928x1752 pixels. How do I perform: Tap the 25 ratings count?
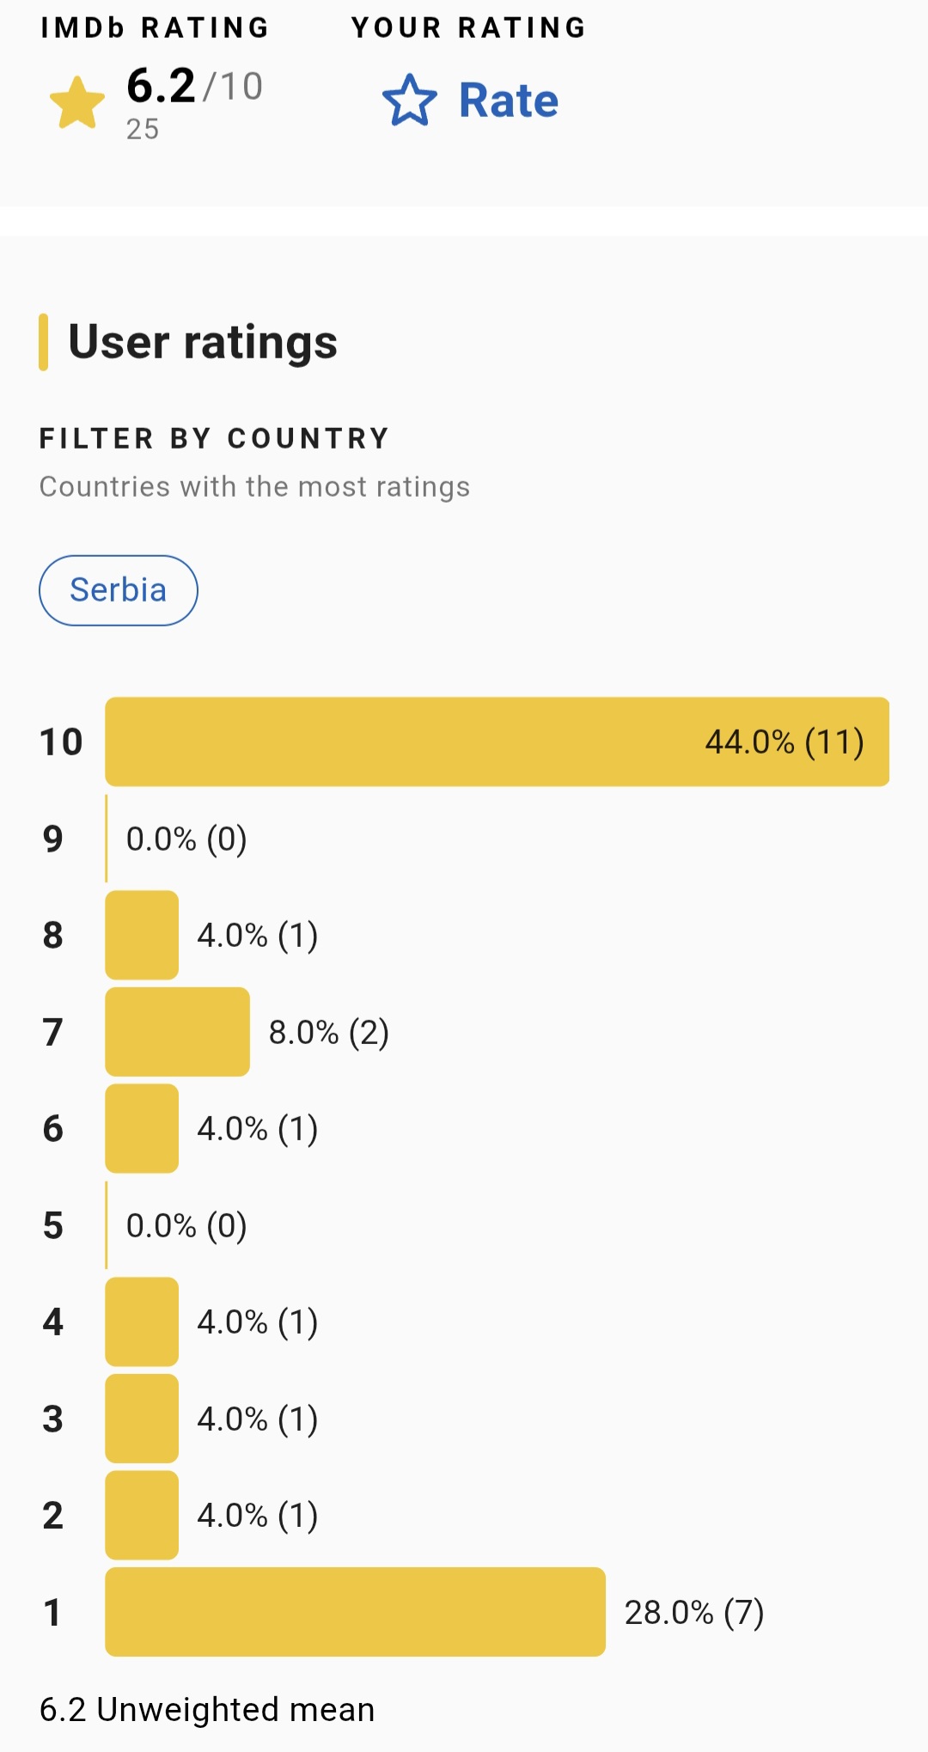[143, 129]
